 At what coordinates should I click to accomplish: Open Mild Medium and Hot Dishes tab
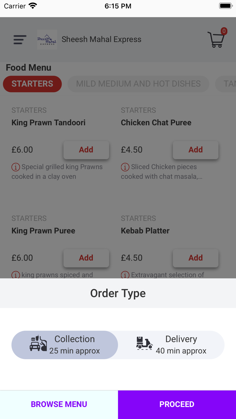pos(138,84)
